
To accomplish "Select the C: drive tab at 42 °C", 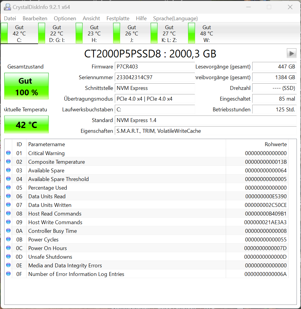I will click(19, 33).
